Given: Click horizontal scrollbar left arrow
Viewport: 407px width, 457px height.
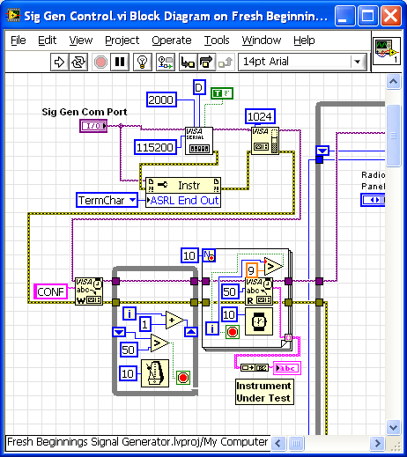Looking at the screenshot, I should 278,443.
